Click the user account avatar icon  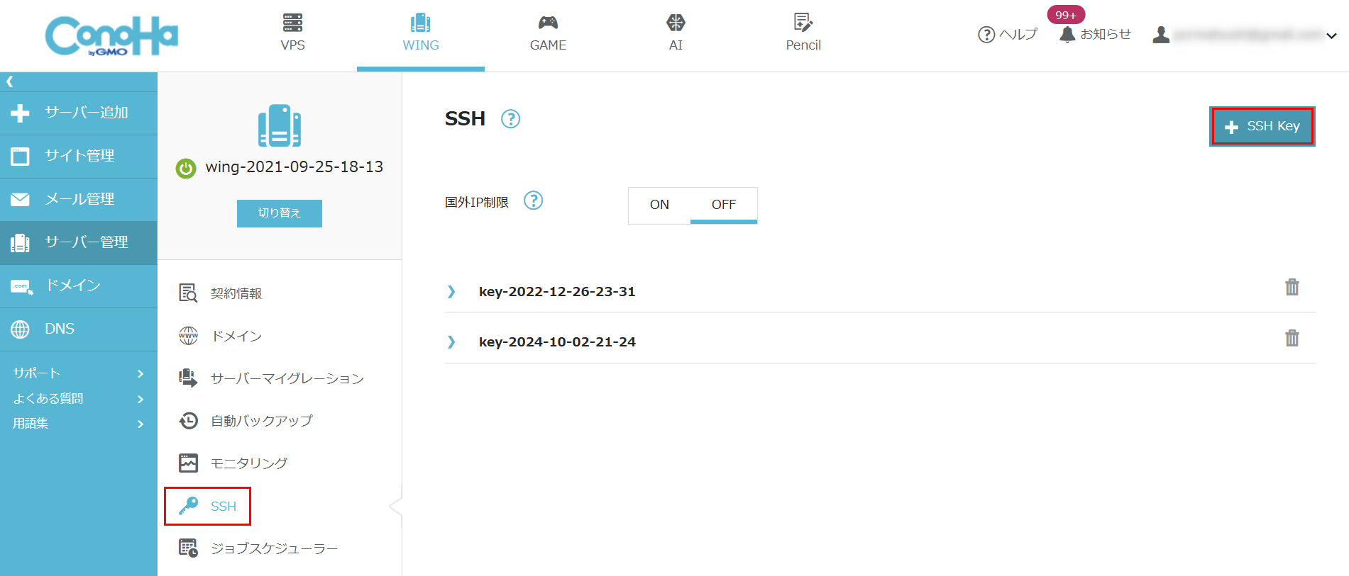[1161, 35]
